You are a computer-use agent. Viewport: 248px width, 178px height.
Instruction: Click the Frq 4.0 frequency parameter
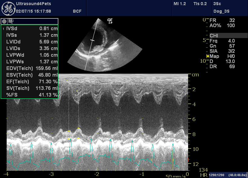click(x=222, y=41)
